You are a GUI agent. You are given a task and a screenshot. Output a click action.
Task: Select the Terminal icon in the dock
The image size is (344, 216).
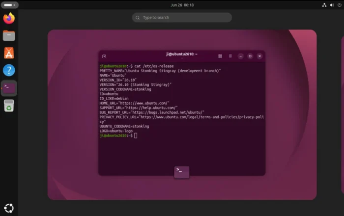click(9, 88)
